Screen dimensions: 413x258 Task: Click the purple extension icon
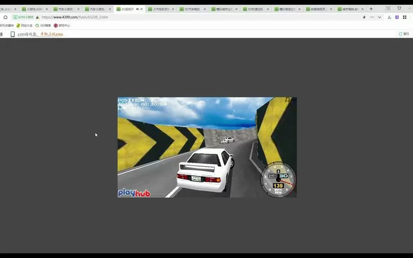pos(397,17)
